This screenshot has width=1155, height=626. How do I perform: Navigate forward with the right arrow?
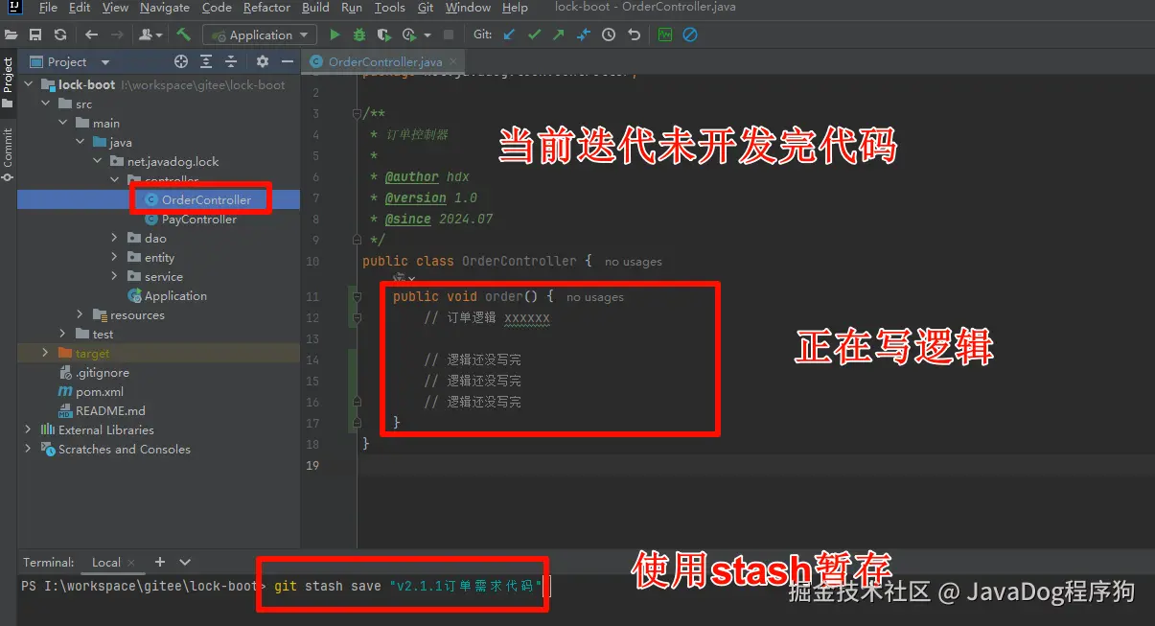coord(118,35)
